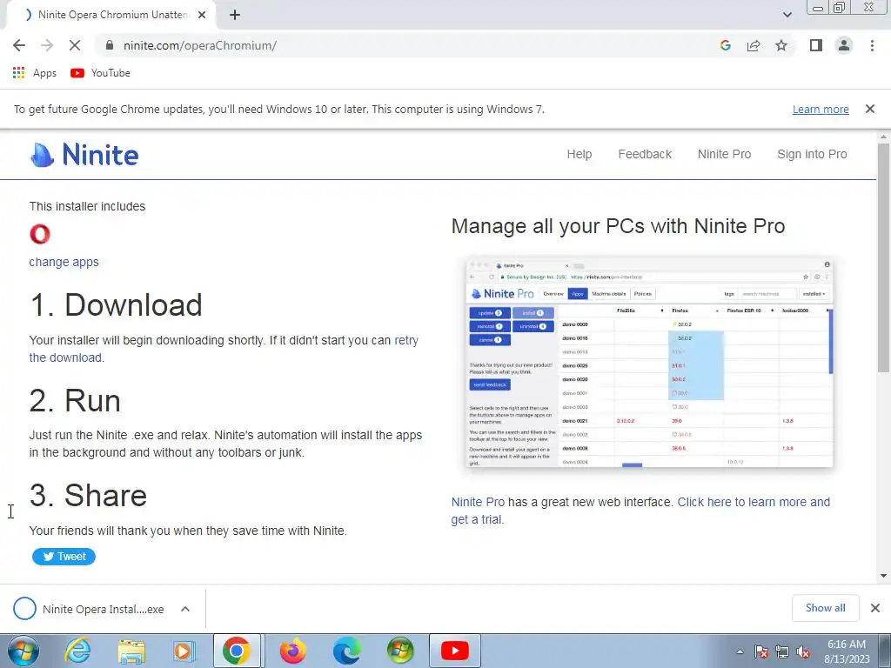This screenshot has width=891, height=668.
Task: Open the Windows Start button
Action: click(23, 651)
